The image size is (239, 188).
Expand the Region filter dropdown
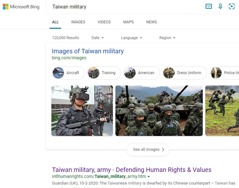[x=167, y=38]
